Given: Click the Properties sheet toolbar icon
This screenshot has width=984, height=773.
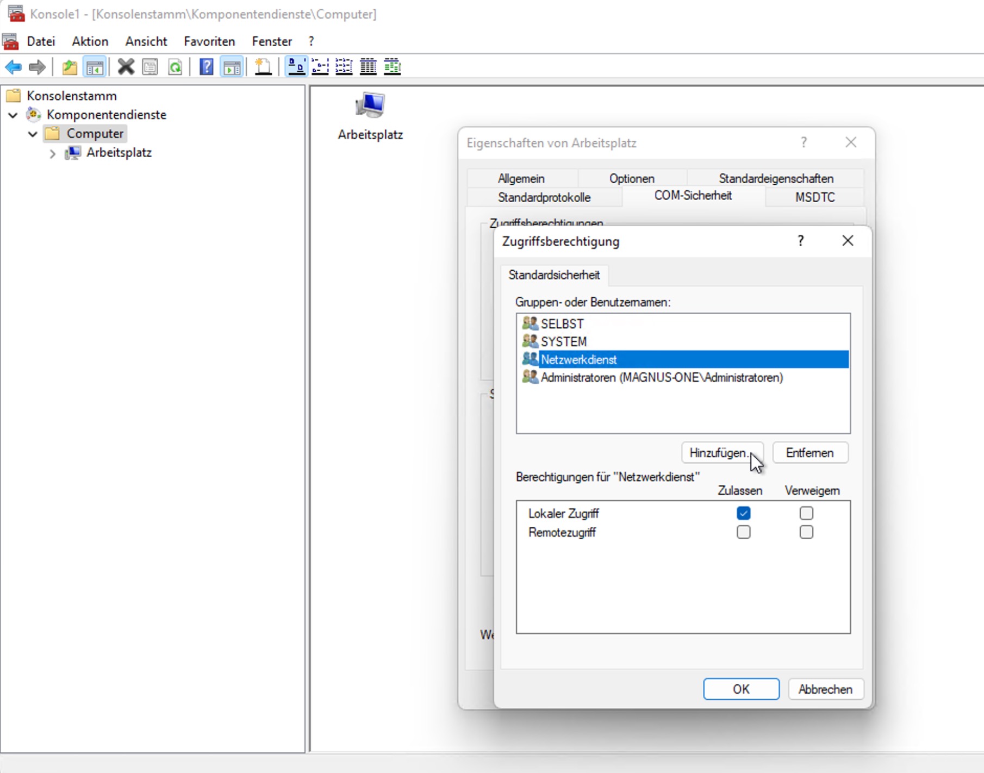Looking at the screenshot, I should [150, 67].
